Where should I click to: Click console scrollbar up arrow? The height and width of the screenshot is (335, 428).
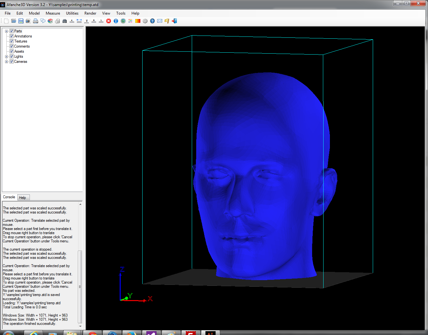80,204
